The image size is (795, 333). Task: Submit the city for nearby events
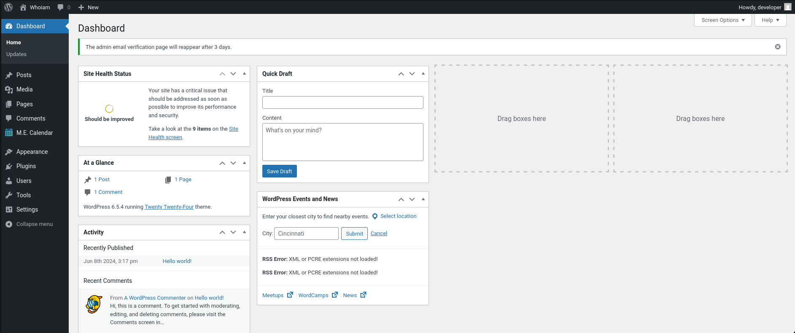tap(354, 234)
